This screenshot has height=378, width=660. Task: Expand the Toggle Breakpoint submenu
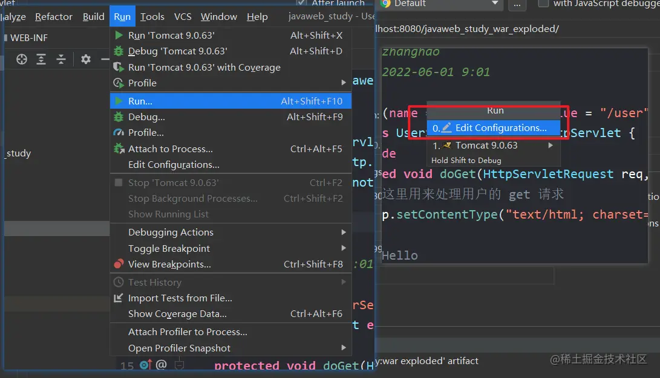[x=344, y=248]
